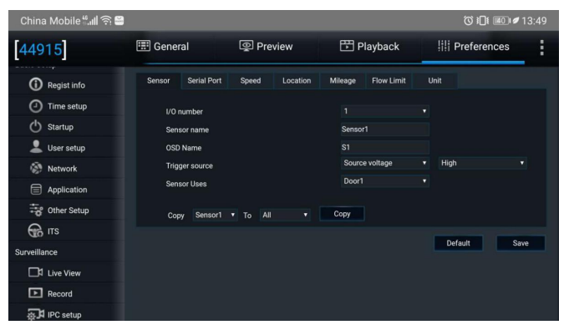Open the Source voltage trigger dropdown
This screenshot has width=574, height=330.
click(384, 163)
